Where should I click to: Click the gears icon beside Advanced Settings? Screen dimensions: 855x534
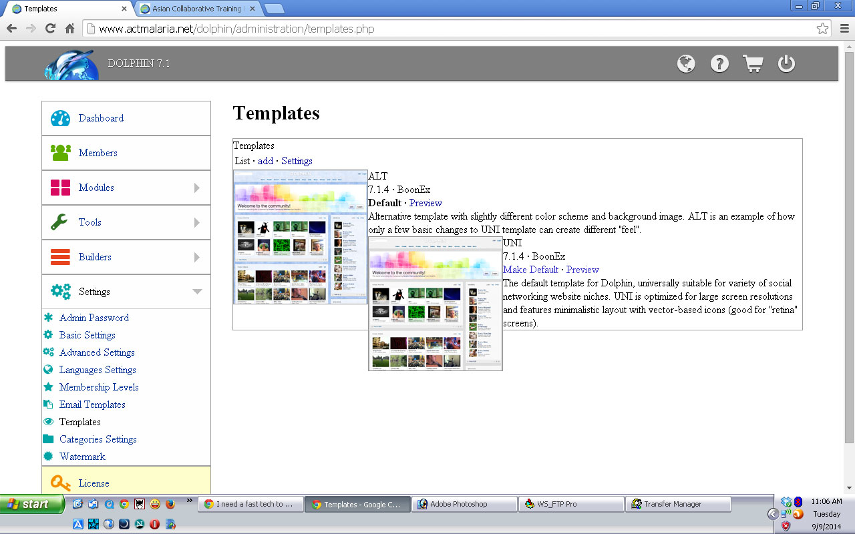[48, 352]
